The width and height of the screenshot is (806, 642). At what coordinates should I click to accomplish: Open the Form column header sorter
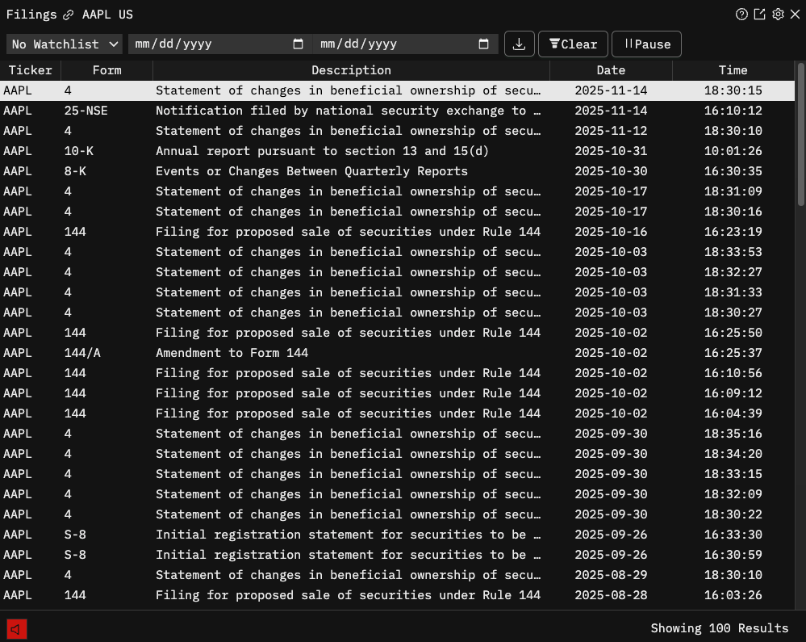click(106, 70)
